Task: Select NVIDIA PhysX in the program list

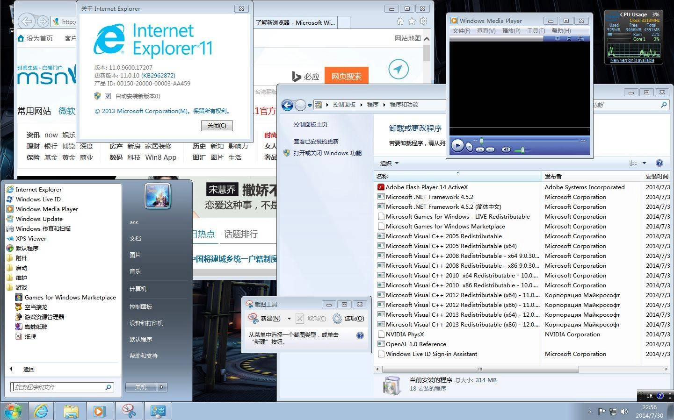Action: [405, 334]
